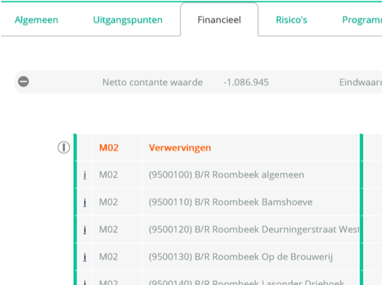The image size is (382, 285).
Task: Collapse the Netto contante waarde summary bar
Action: [x=24, y=82]
